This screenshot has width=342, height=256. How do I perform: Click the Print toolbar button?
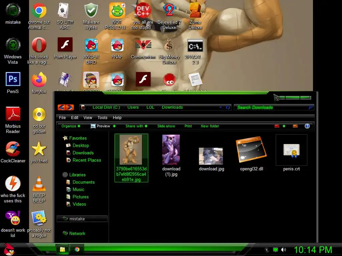[188, 126]
